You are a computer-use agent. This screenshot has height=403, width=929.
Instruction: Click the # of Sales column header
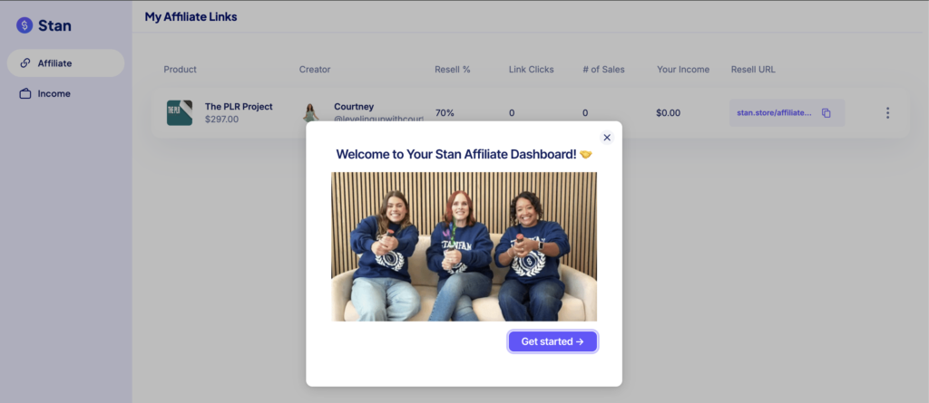click(x=604, y=70)
